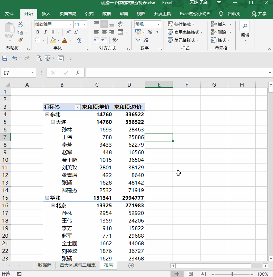Screen dimensions: 273x277
Task: Decrease font size with smaller A
Action: click(x=76, y=32)
